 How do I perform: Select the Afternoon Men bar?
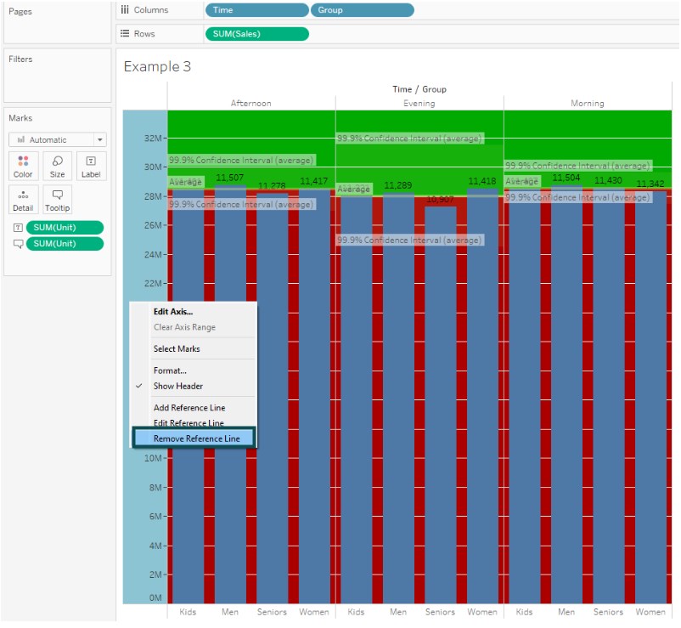click(x=230, y=395)
